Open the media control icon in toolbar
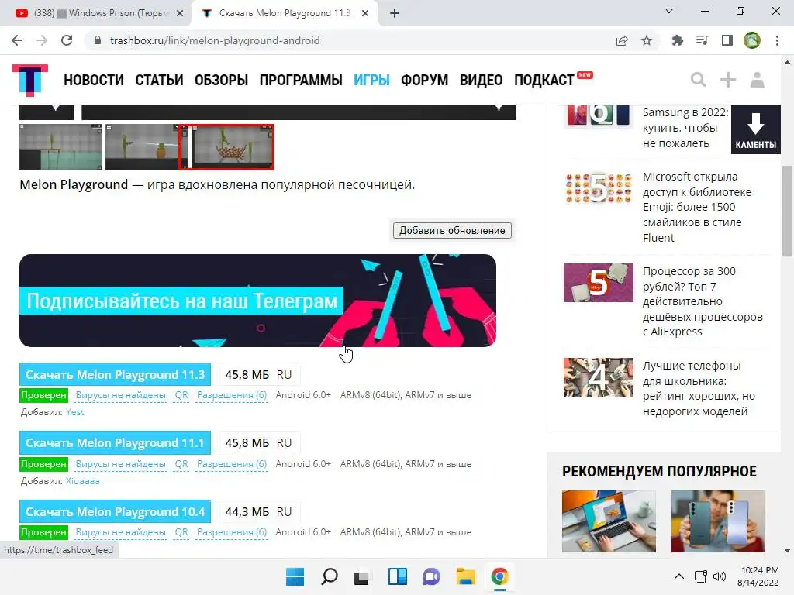 pyautogui.click(x=702, y=40)
